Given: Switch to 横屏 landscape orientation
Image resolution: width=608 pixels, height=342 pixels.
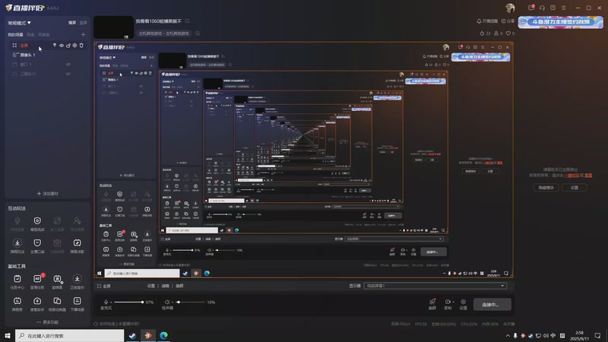Looking at the screenshot, I should click(x=72, y=23).
